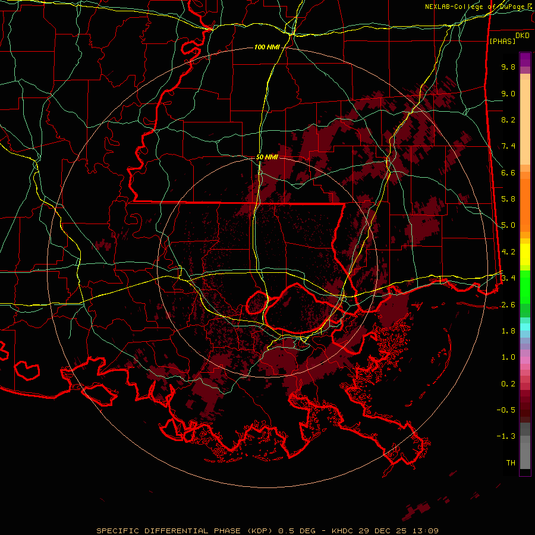This screenshot has height=535, width=535.
Task: Click the peach segment of the color bar
Action: coord(525,122)
